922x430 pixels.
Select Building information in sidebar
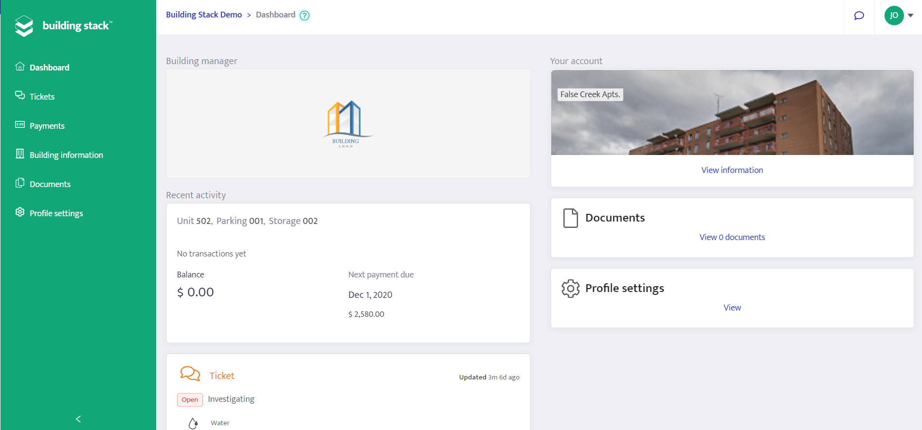pos(67,155)
